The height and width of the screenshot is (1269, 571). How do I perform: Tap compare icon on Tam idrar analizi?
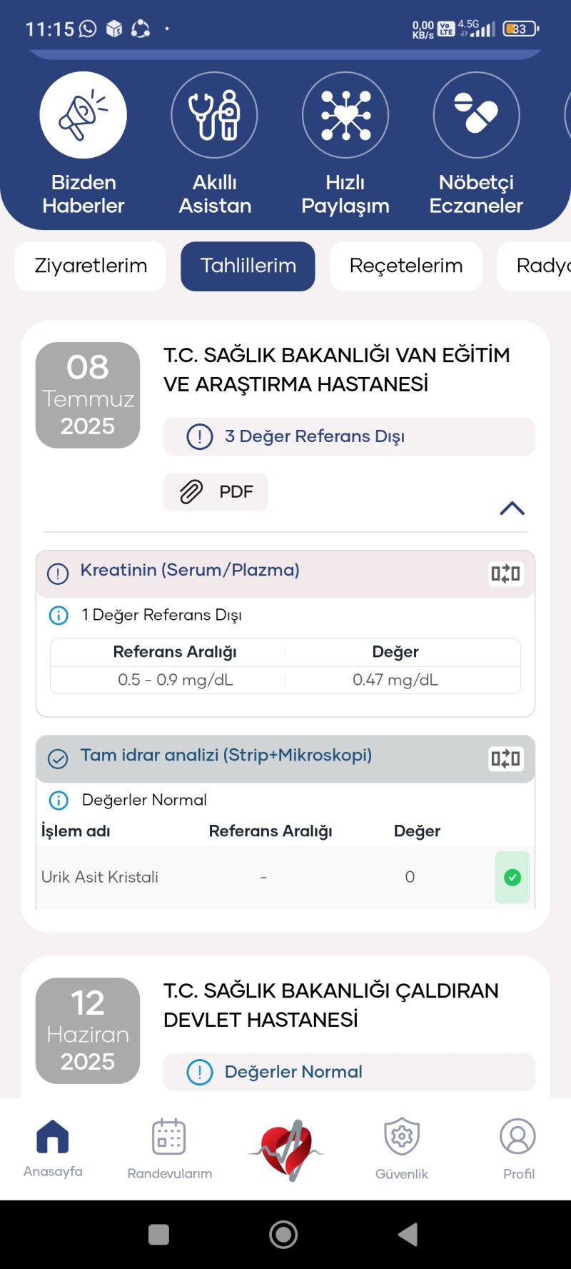pos(505,758)
